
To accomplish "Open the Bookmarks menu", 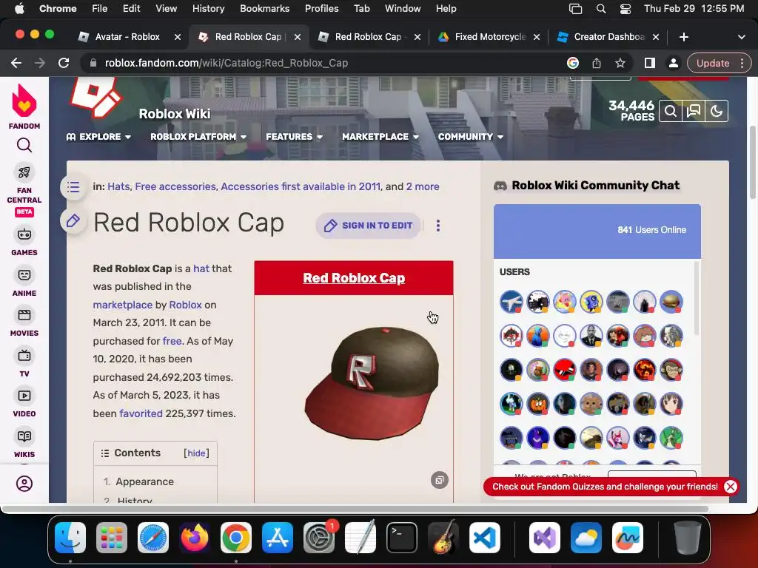I will pyautogui.click(x=264, y=8).
